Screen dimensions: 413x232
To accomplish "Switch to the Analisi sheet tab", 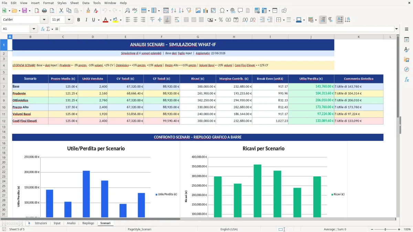I will [x=71, y=223].
